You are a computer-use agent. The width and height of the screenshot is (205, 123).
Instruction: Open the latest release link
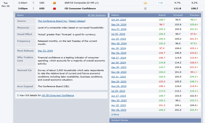pos(77,21)
